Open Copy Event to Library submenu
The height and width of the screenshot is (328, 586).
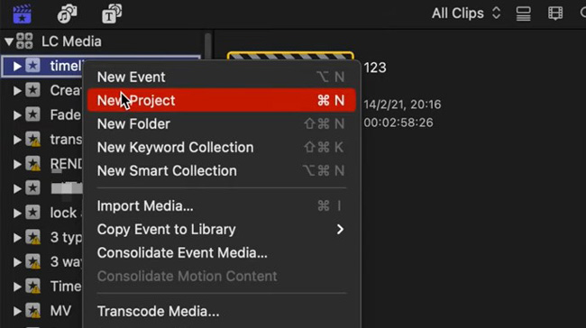pyautogui.click(x=221, y=230)
